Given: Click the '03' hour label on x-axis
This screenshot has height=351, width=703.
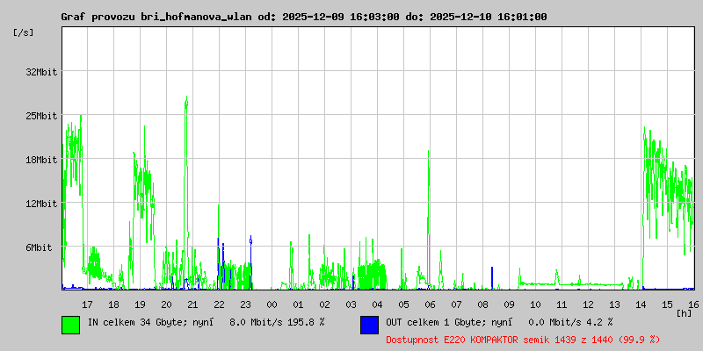Looking at the screenshot, I should [x=351, y=304].
